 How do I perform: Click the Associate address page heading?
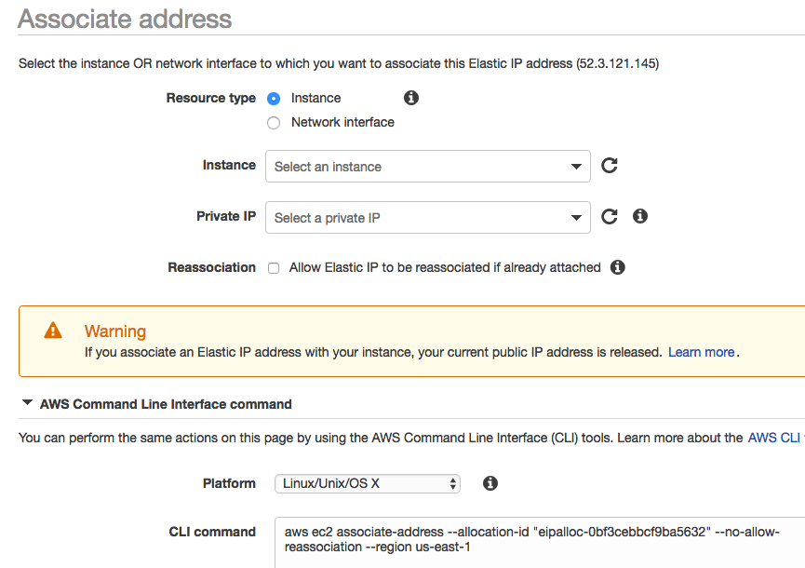point(126,19)
